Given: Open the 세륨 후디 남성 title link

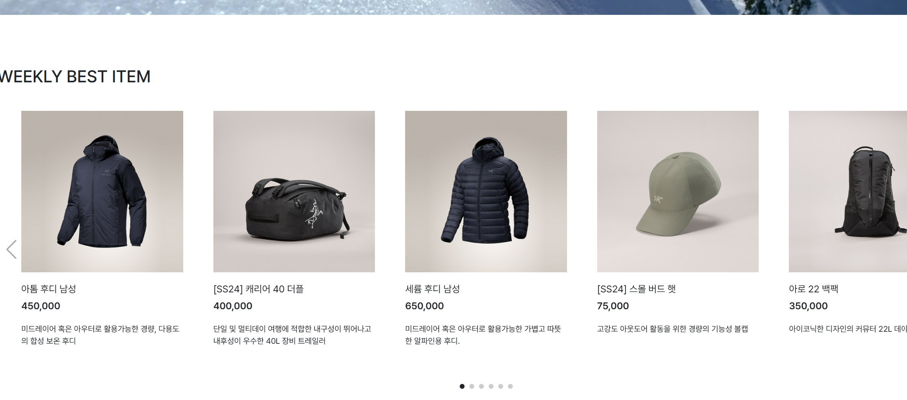Looking at the screenshot, I should point(432,289).
